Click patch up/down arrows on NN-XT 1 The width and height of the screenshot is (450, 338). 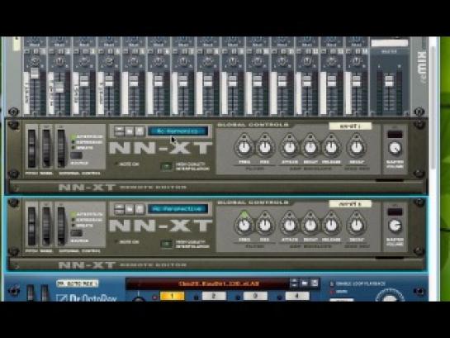(120, 131)
